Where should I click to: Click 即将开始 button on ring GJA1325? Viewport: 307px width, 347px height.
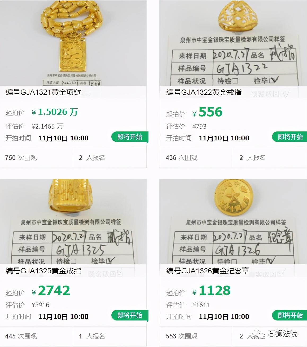pyautogui.click(x=130, y=315)
